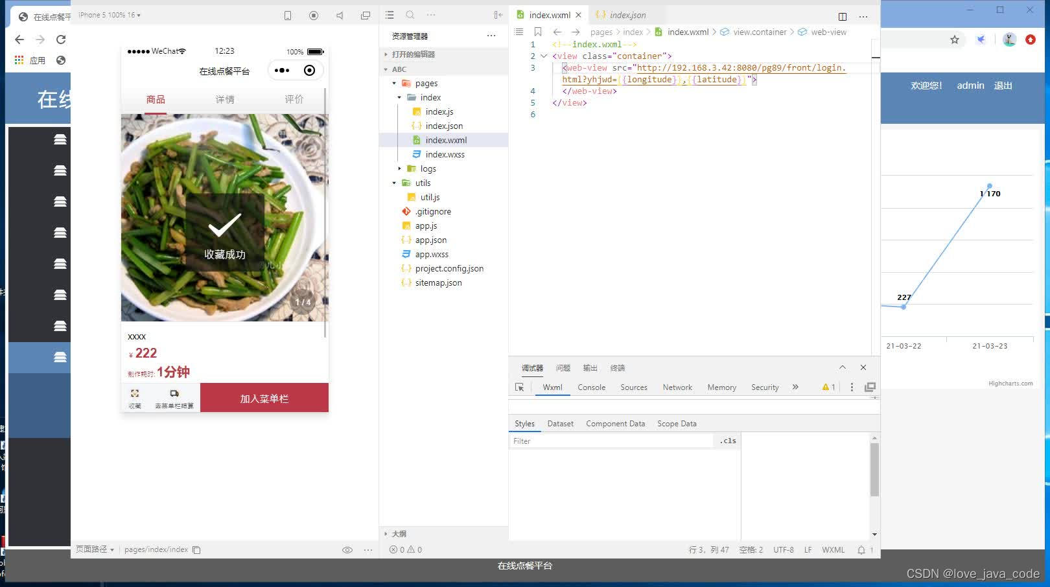Open notifications bell in status bar
1050x587 pixels.
tap(861, 549)
